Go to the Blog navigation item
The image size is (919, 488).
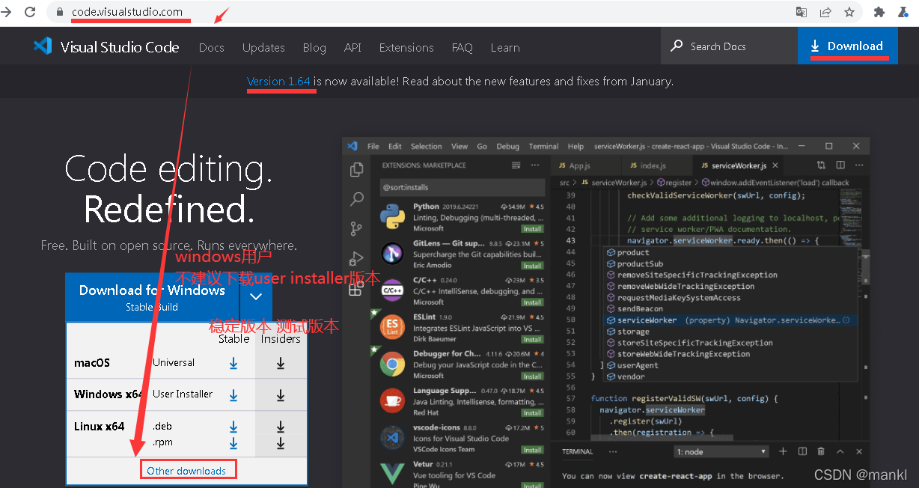pos(314,47)
